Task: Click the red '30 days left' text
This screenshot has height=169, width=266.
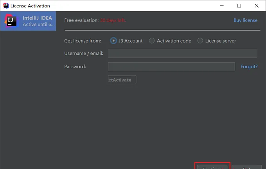Action: [113, 20]
